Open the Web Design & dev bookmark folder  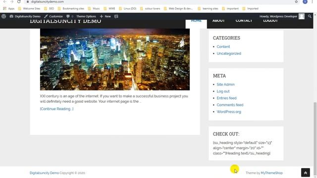pyautogui.click(x=178, y=8)
